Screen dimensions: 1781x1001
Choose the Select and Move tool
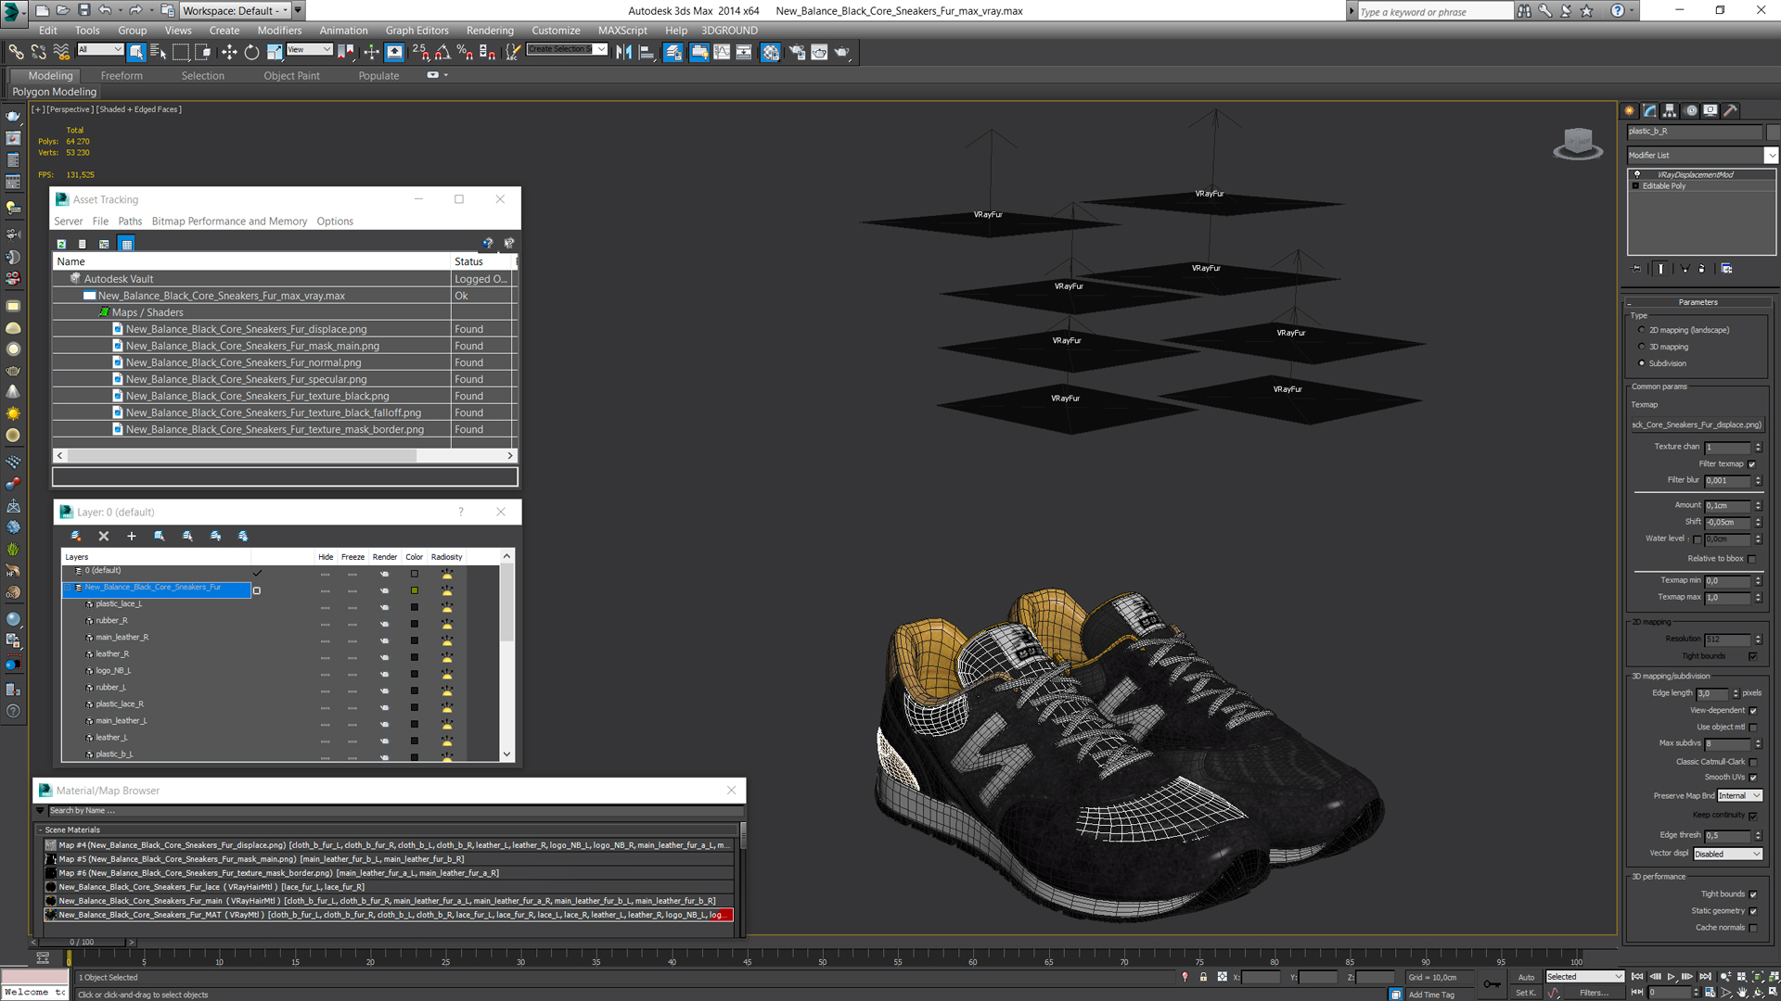[229, 52]
